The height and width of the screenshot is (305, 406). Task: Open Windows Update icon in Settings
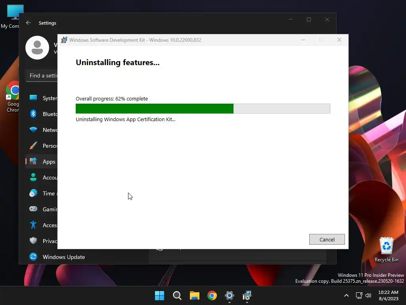pyautogui.click(x=33, y=257)
